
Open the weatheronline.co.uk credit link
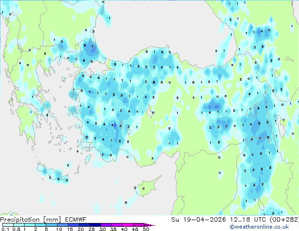pyautogui.click(x=259, y=227)
